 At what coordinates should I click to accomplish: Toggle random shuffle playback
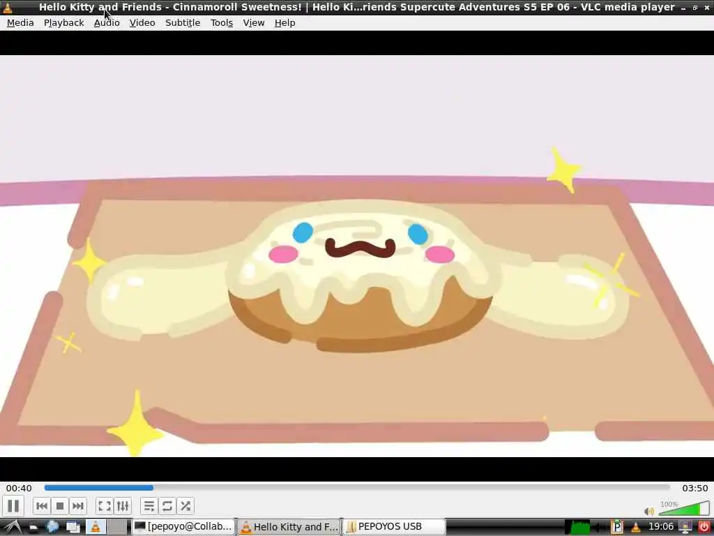click(185, 506)
